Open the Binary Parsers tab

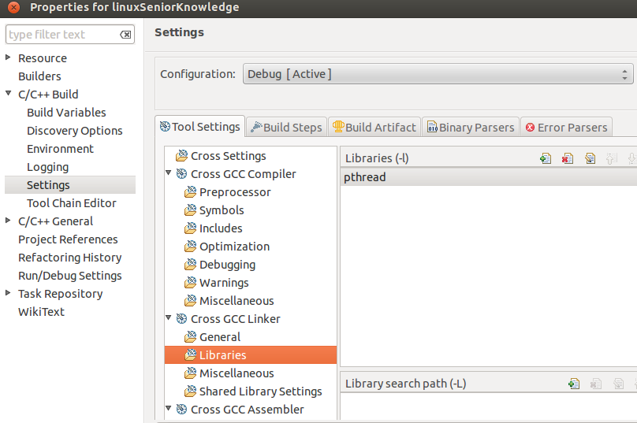click(471, 128)
